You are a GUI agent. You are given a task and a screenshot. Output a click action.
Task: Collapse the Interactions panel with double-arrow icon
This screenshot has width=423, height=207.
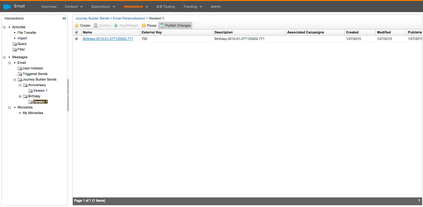pos(64,19)
